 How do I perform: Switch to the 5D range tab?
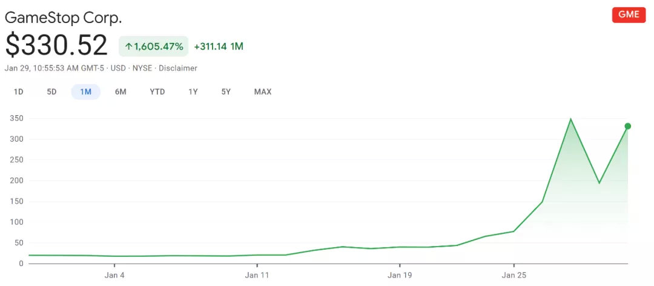51,92
